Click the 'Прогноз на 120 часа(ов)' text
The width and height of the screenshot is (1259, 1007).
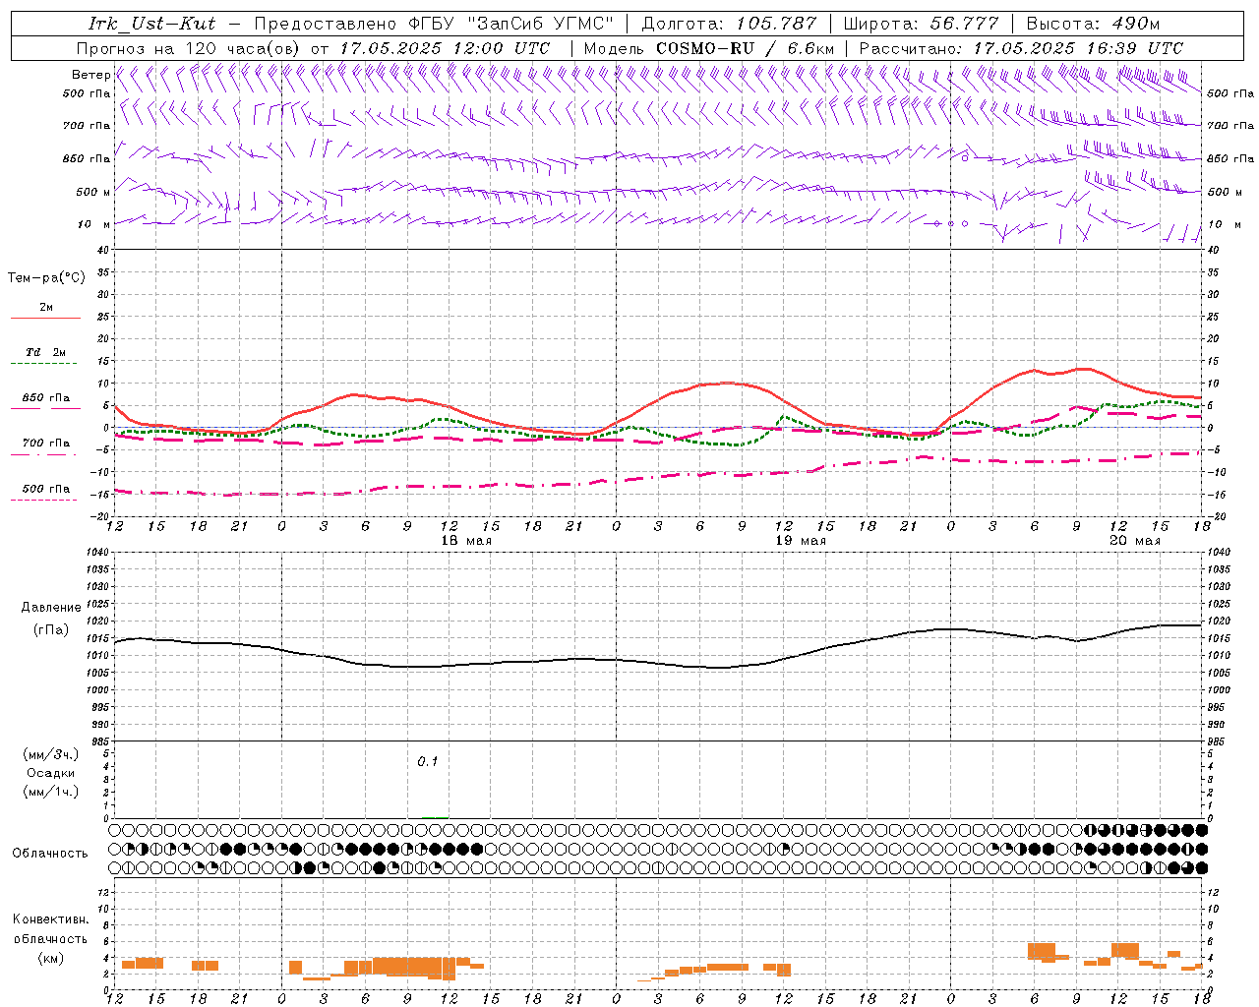pyautogui.click(x=190, y=48)
